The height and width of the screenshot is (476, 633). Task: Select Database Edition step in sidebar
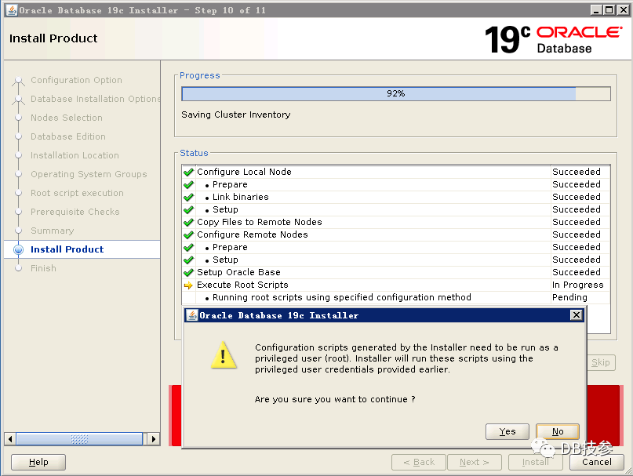tap(68, 136)
